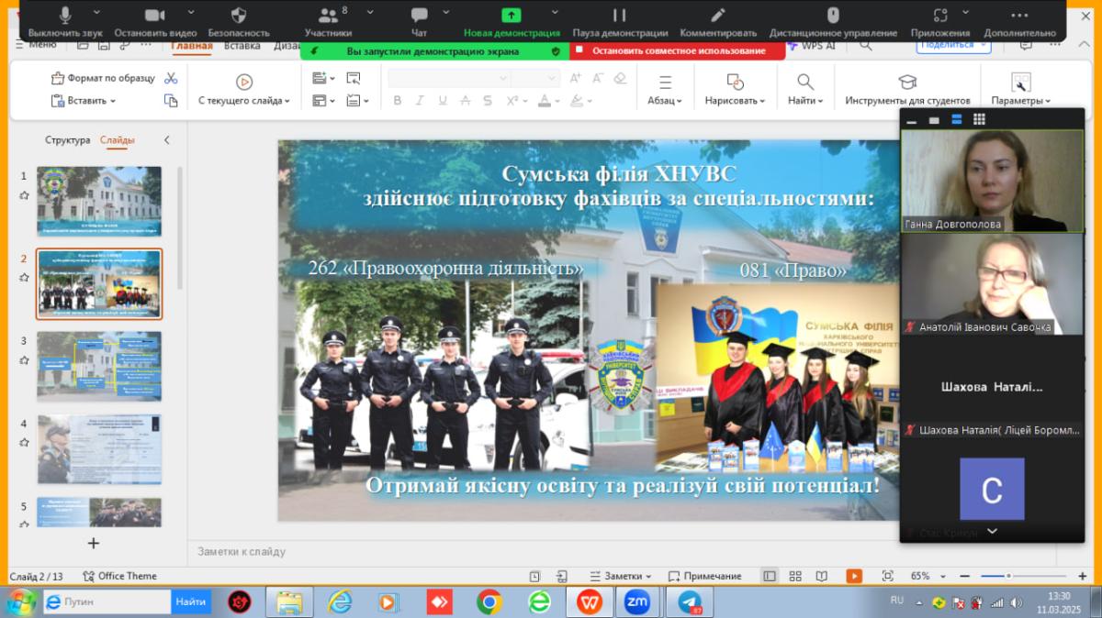Select slide 3 thumbnail
This screenshot has height=618, width=1102.
point(99,365)
